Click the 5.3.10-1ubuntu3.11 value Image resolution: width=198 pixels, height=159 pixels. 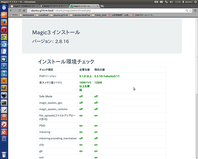[x=107, y=76]
